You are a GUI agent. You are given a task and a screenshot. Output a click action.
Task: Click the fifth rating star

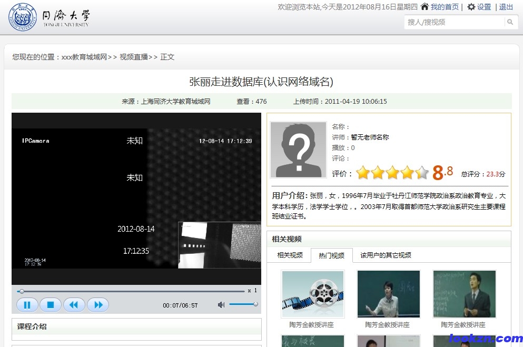pos(422,173)
